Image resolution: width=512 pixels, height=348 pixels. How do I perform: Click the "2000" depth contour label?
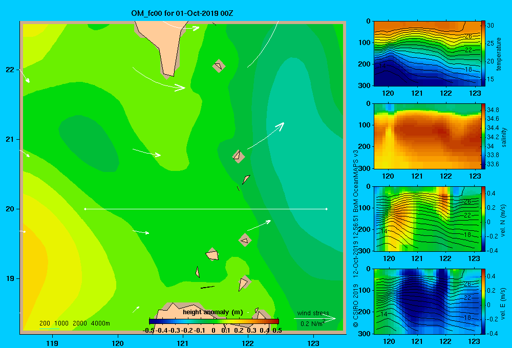(80, 323)
